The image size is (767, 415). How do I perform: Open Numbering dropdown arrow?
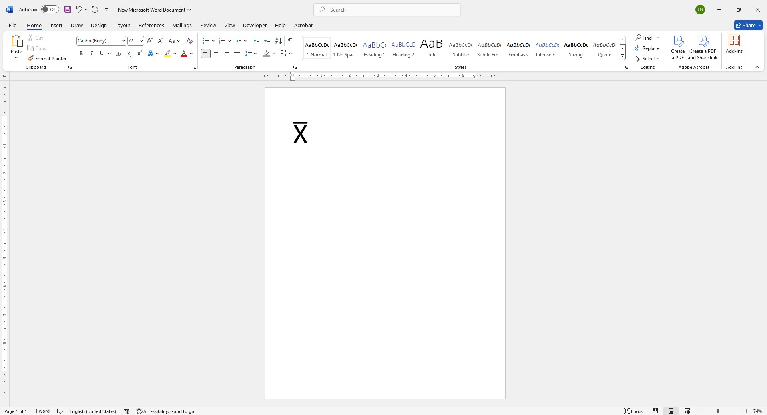tap(229, 41)
